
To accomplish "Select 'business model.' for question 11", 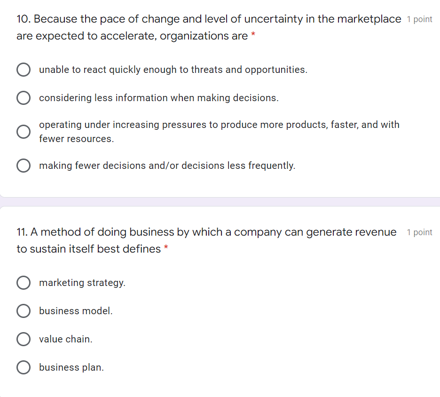I will tap(24, 311).
